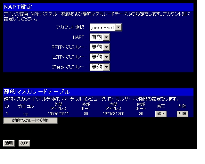Click the 内部IPアドレス column header

point(113,106)
